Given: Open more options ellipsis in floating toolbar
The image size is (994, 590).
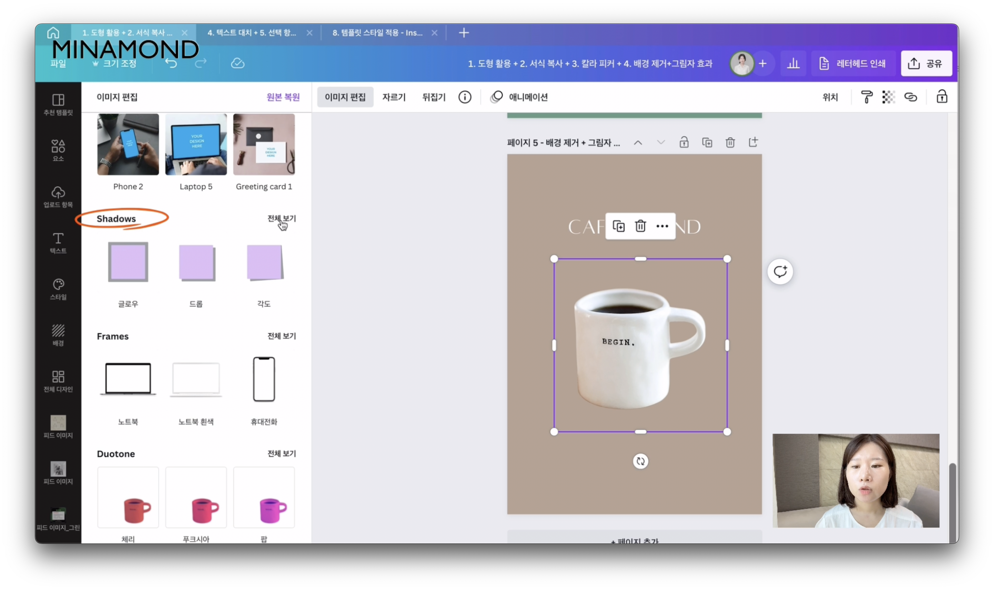Looking at the screenshot, I should (662, 226).
